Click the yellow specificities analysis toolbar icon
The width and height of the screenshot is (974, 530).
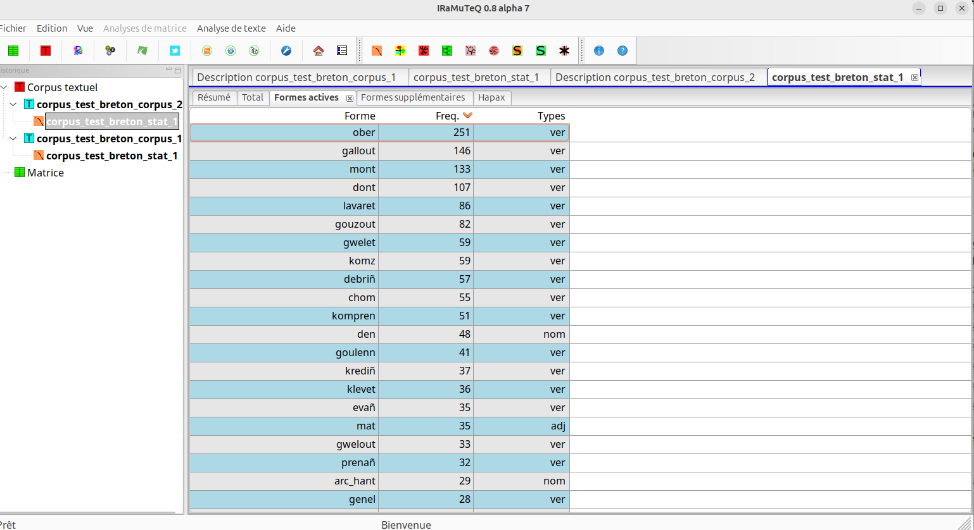coord(400,51)
